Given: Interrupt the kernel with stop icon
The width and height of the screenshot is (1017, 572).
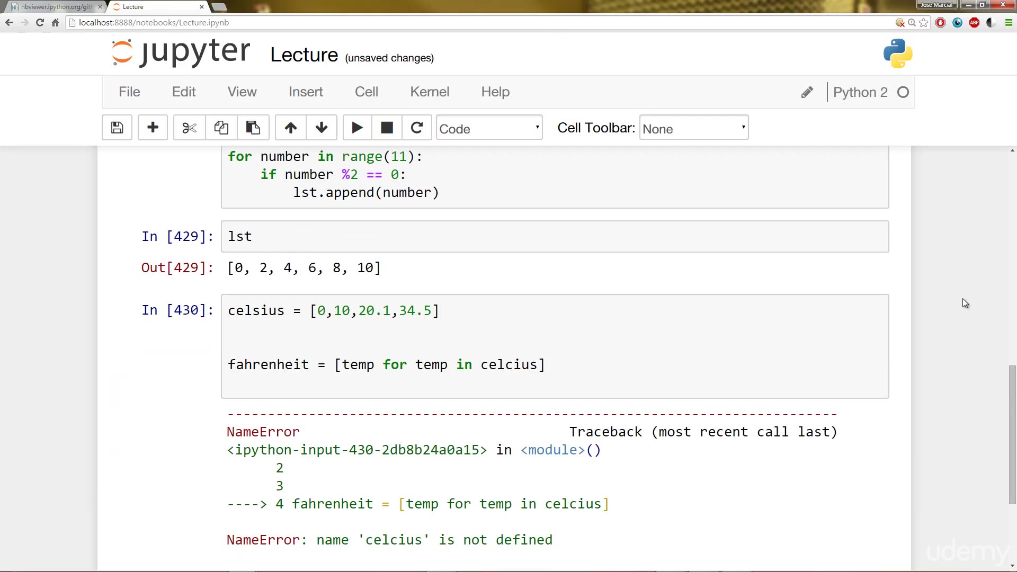Looking at the screenshot, I should (x=387, y=127).
